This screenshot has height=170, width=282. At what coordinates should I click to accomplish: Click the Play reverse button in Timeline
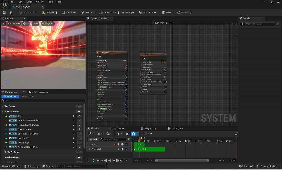click(110, 160)
